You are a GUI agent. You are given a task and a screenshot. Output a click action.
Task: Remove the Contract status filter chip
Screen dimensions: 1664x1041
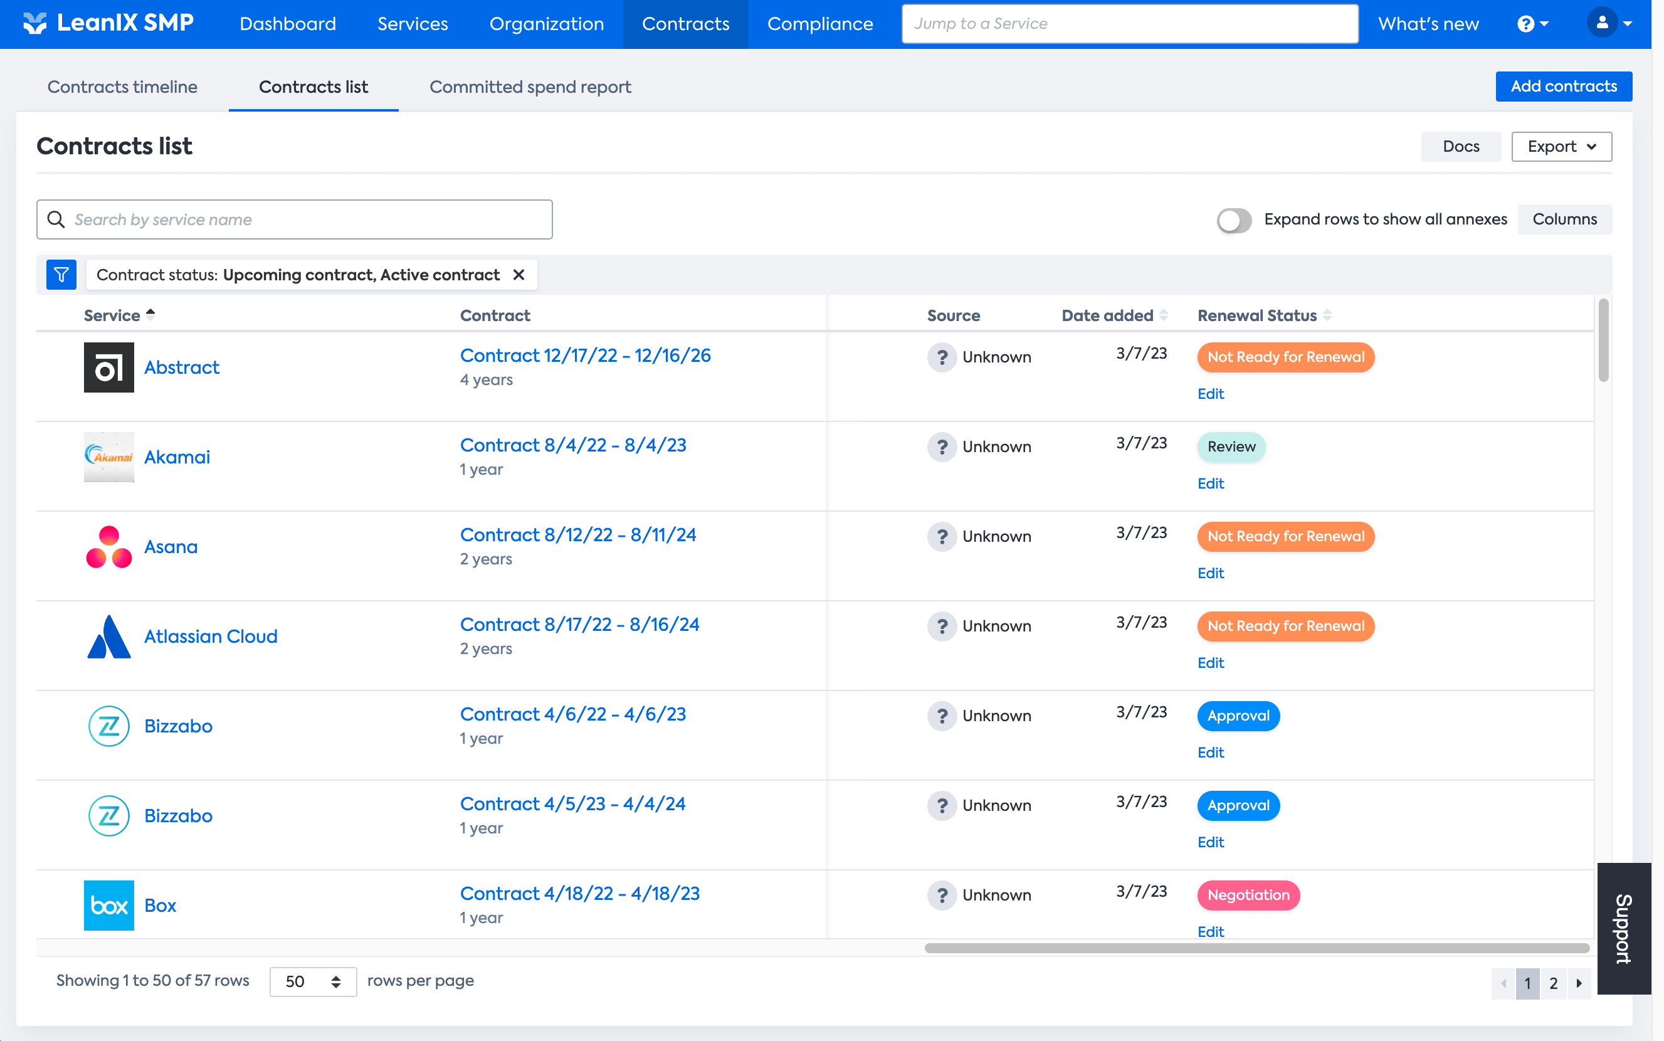point(519,275)
